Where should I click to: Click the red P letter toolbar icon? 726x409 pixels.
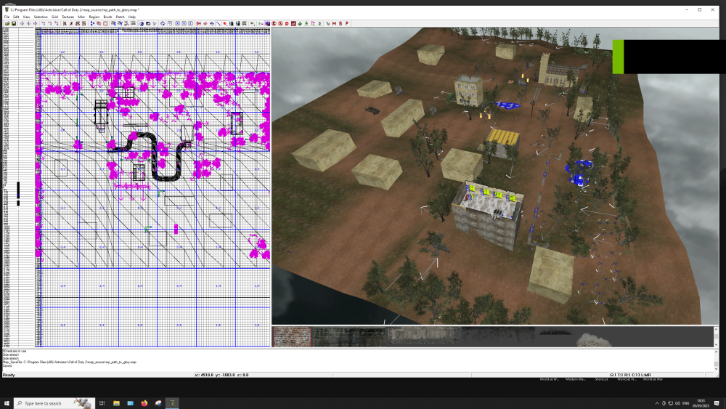click(347, 23)
